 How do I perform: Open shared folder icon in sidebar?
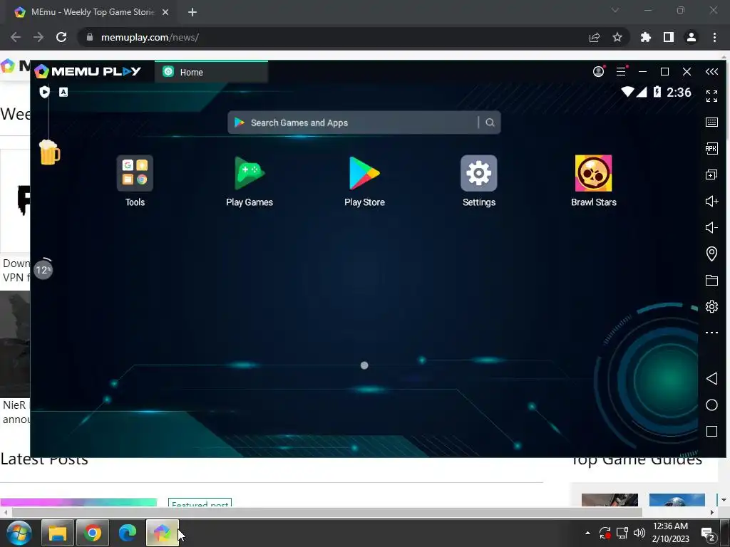pos(711,280)
